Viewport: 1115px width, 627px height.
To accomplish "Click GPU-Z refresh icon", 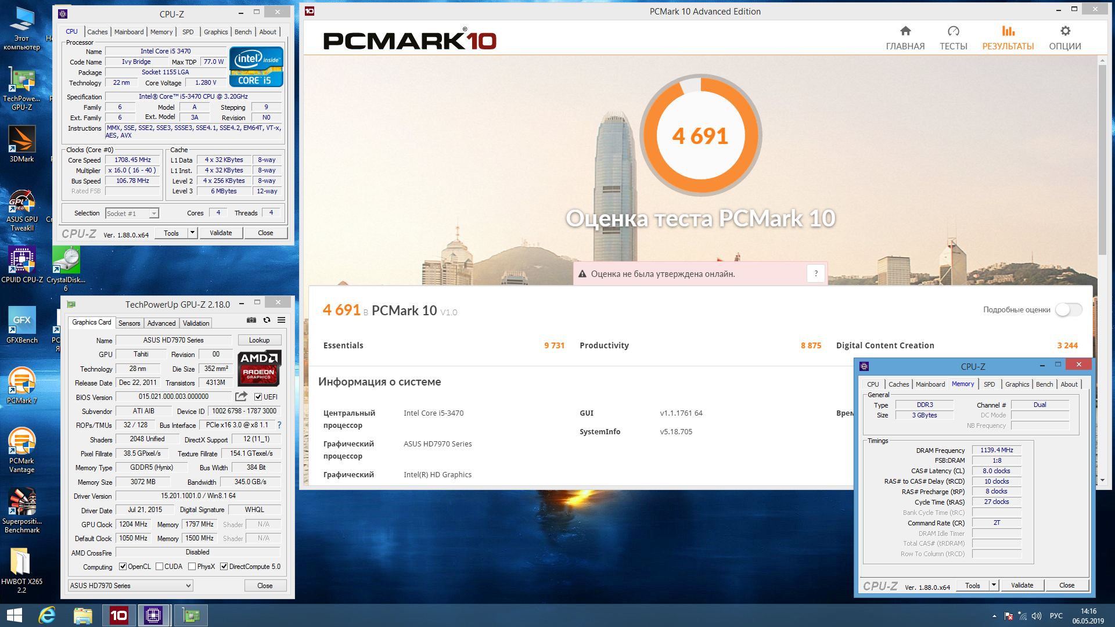I will (x=267, y=320).
